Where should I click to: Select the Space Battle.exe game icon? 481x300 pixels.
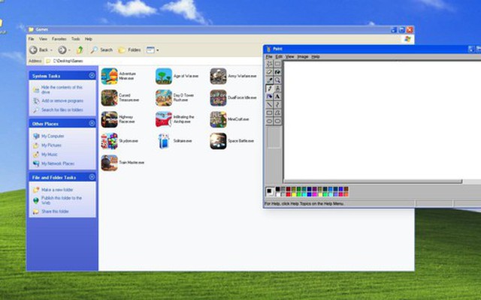coord(218,141)
